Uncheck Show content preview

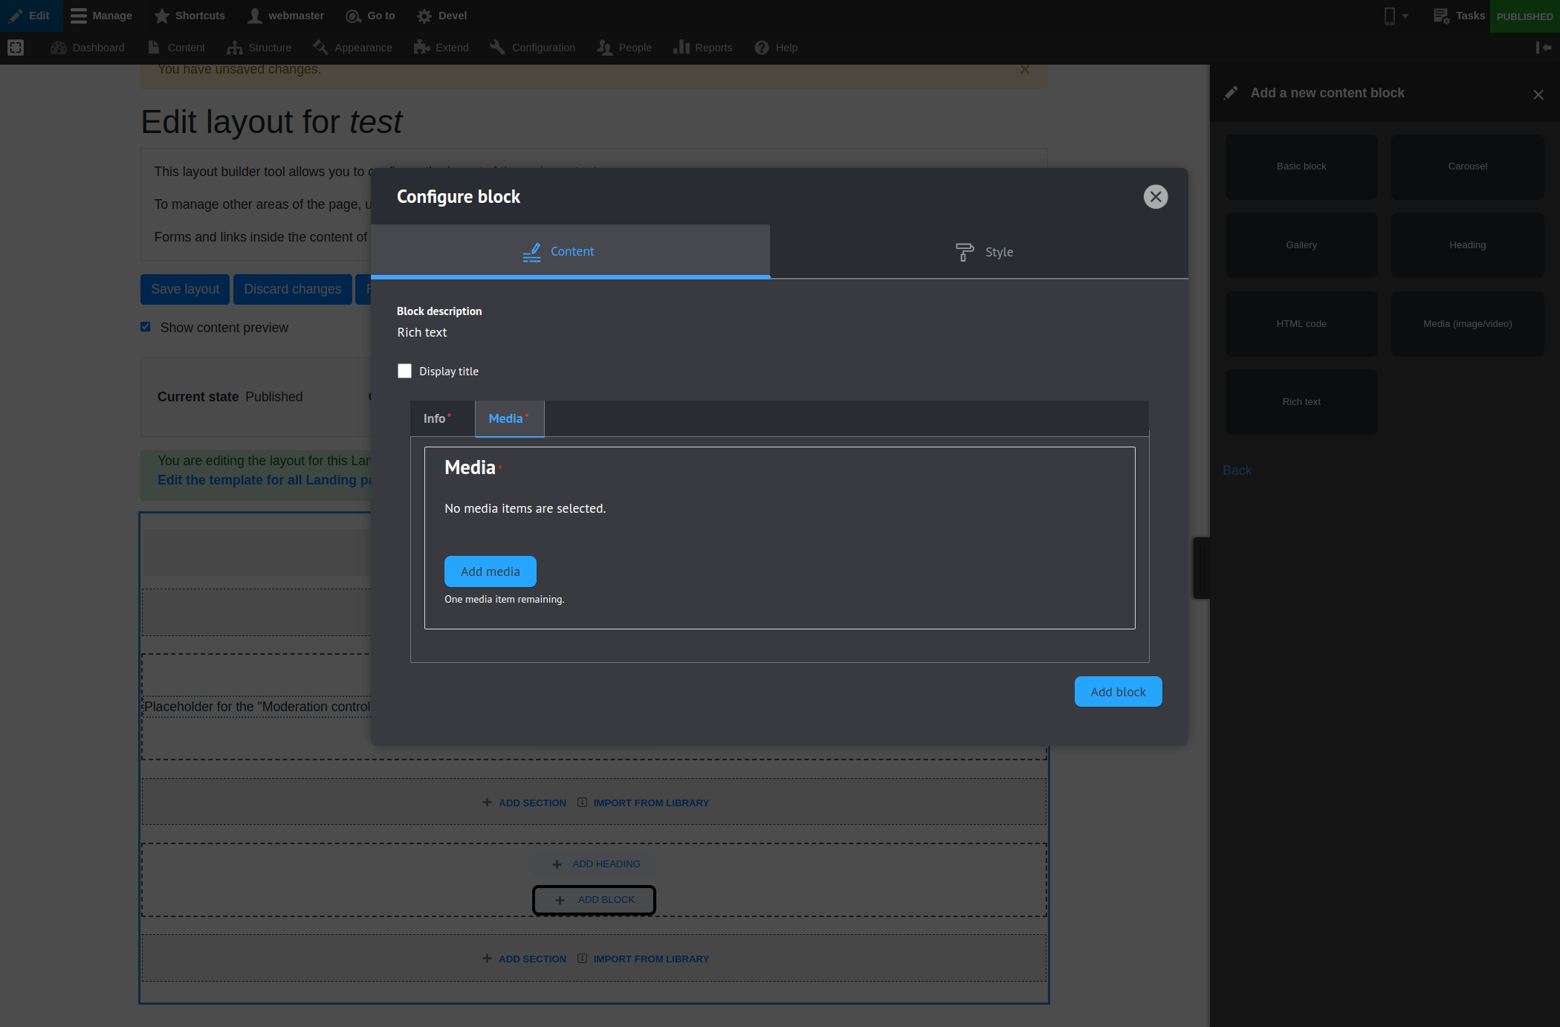[146, 327]
